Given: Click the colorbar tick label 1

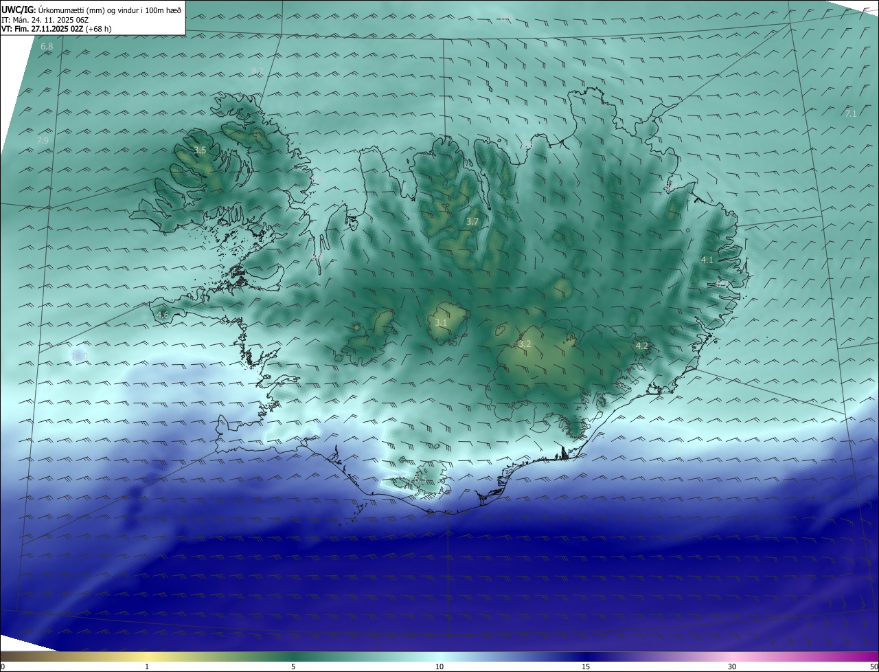Looking at the screenshot, I should point(147,667).
